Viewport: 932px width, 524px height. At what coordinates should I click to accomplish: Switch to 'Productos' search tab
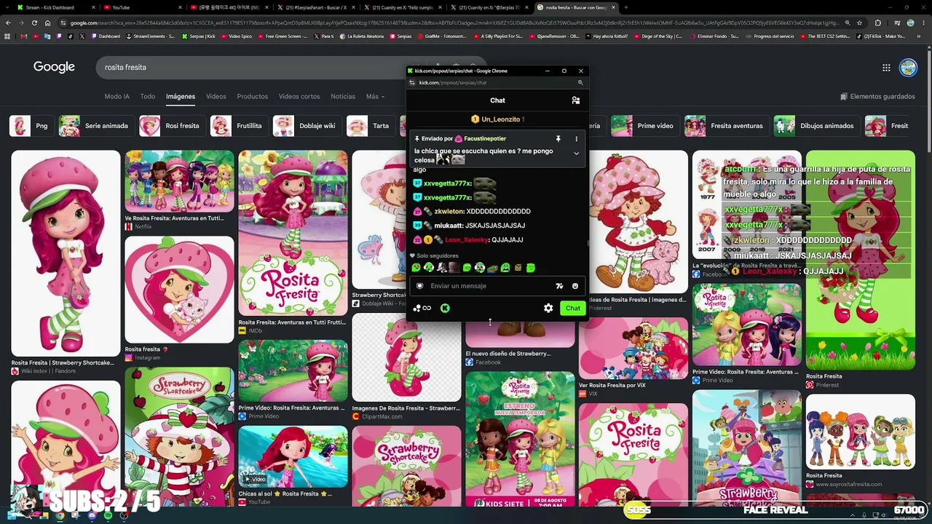(x=253, y=96)
